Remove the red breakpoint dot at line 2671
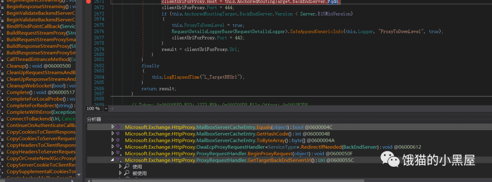Image resolution: width=492 pixels, height=182 pixels. [x=88, y=1]
